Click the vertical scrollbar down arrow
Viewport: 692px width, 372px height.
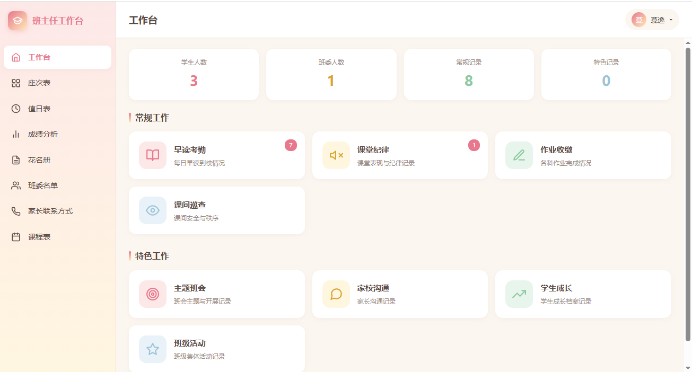[688, 368]
